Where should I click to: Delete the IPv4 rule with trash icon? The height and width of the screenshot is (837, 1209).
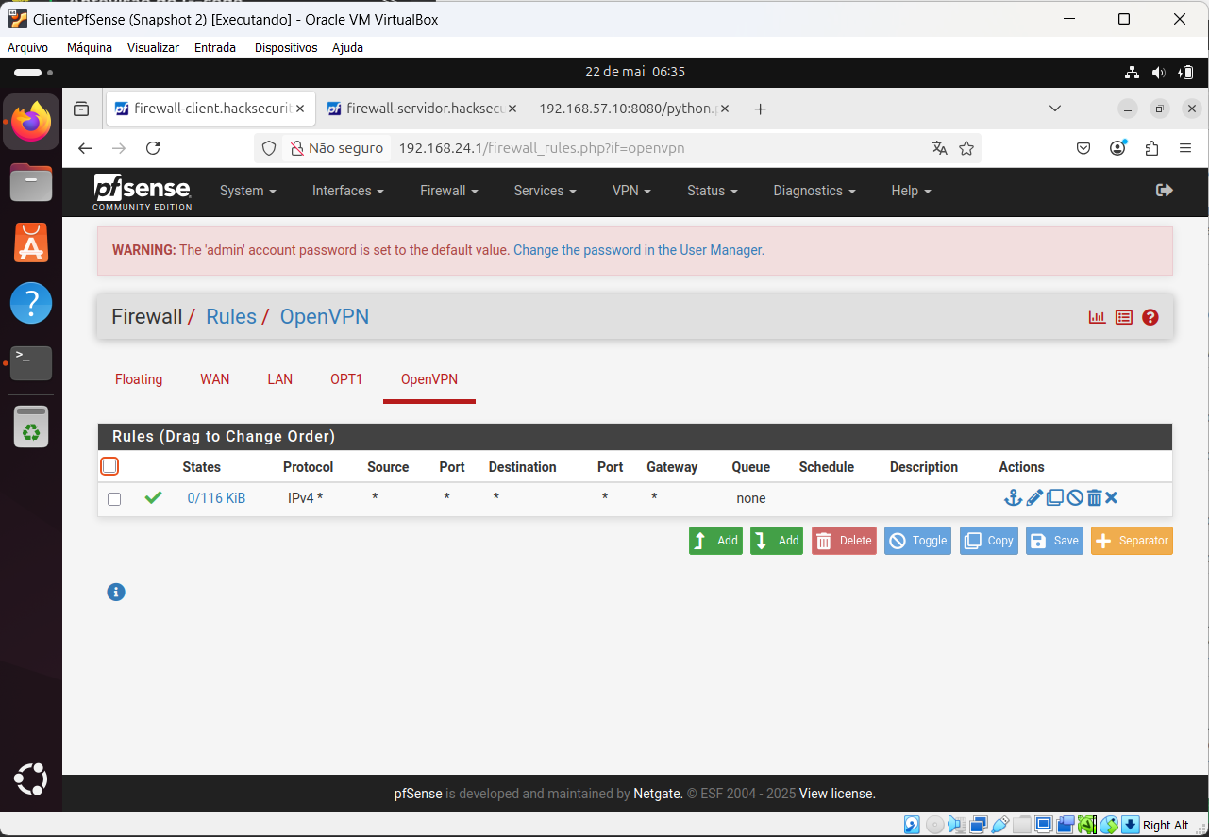click(x=1094, y=497)
